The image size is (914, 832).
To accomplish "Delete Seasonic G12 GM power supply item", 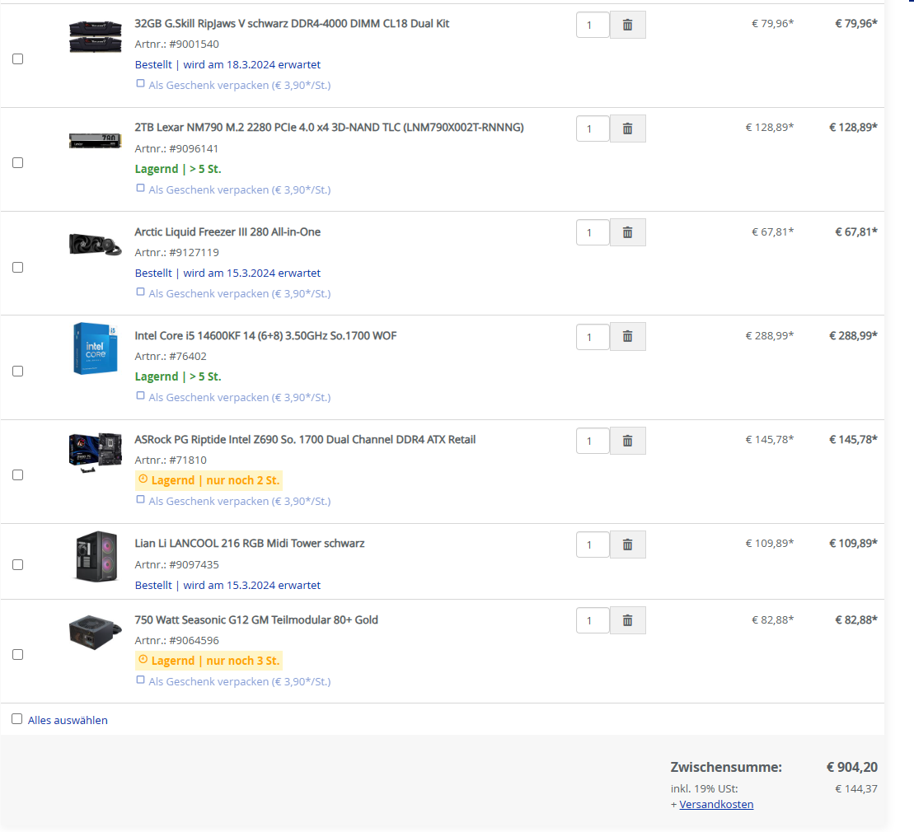I will (627, 620).
